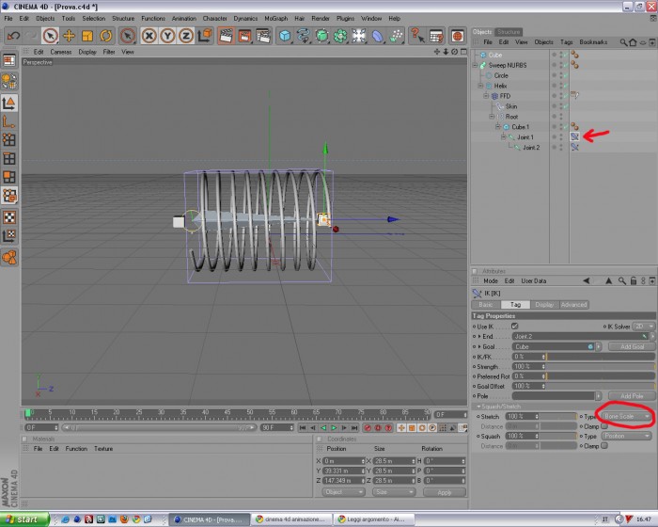Open the array modeling objects icon
This screenshot has width=658, height=527.
coord(340,36)
